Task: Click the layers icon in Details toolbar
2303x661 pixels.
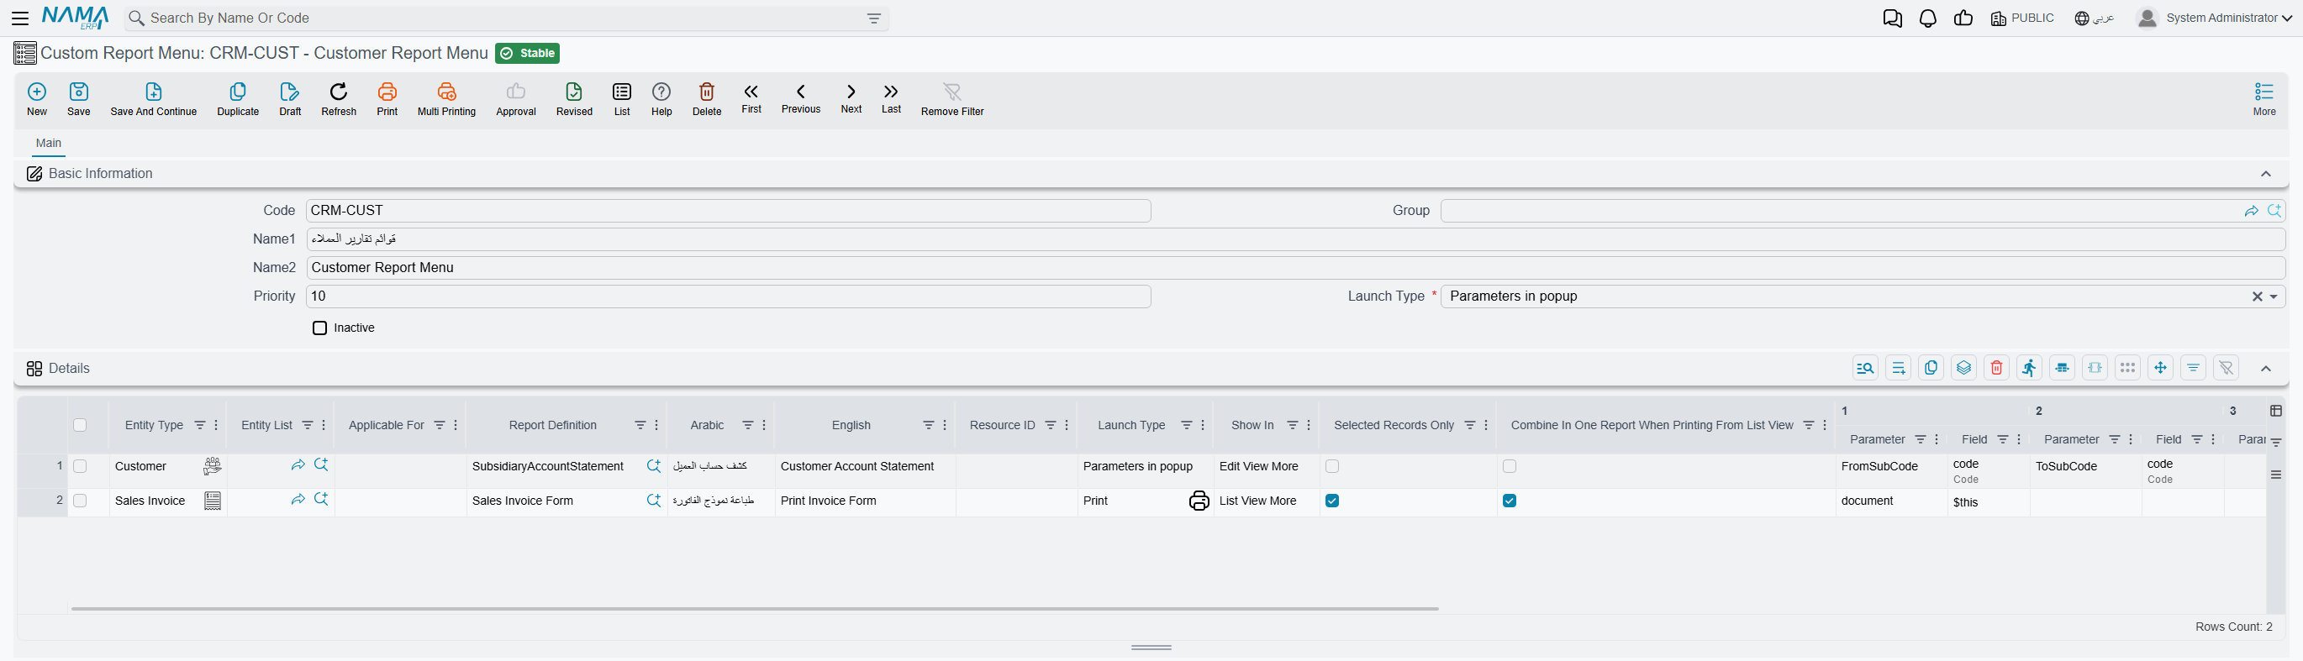Action: click(1963, 368)
